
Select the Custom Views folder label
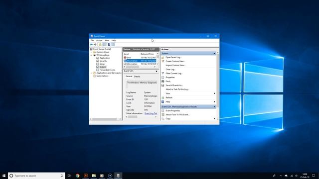coord(103,52)
